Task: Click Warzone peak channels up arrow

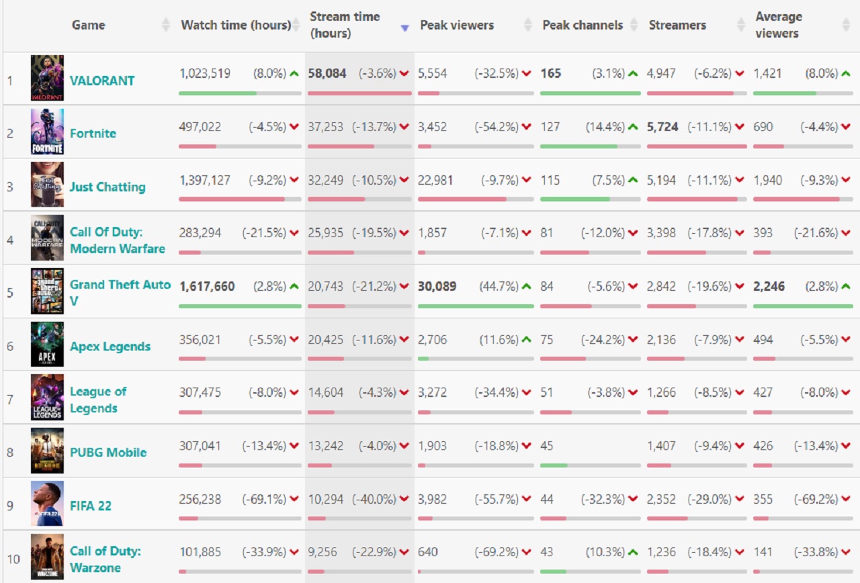Action: [633, 552]
